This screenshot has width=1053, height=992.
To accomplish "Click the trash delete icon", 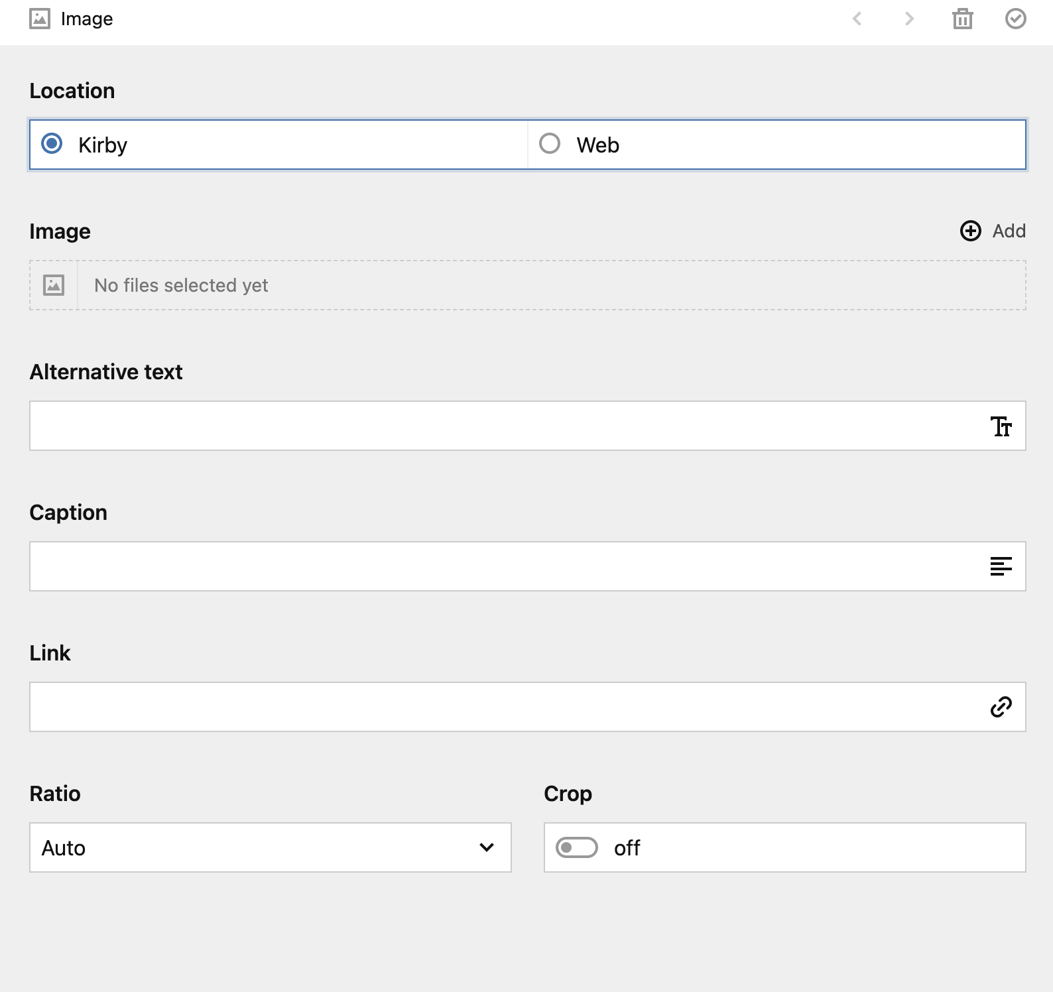I will click(x=962, y=19).
